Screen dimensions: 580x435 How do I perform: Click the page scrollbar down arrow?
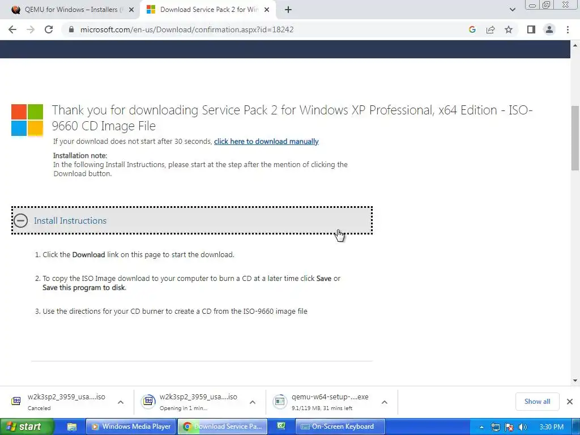coord(575,380)
